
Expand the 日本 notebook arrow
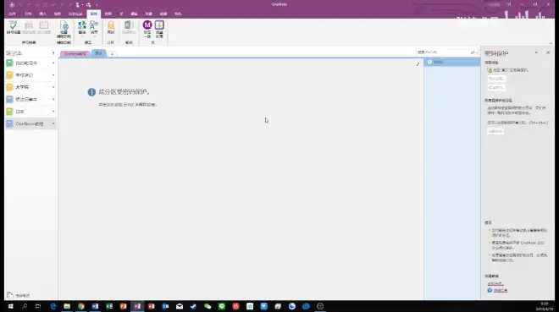tap(53, 112)
